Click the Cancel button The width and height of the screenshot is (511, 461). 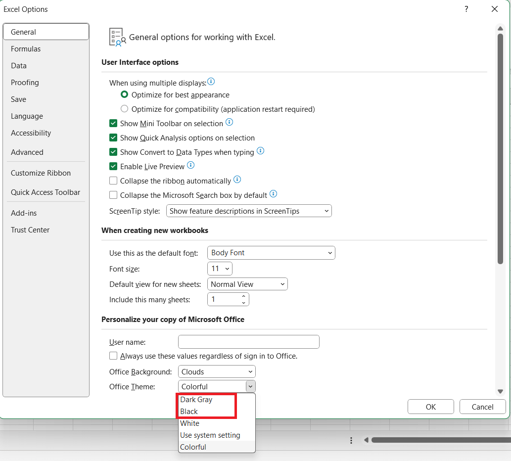[x=482, y=407]
